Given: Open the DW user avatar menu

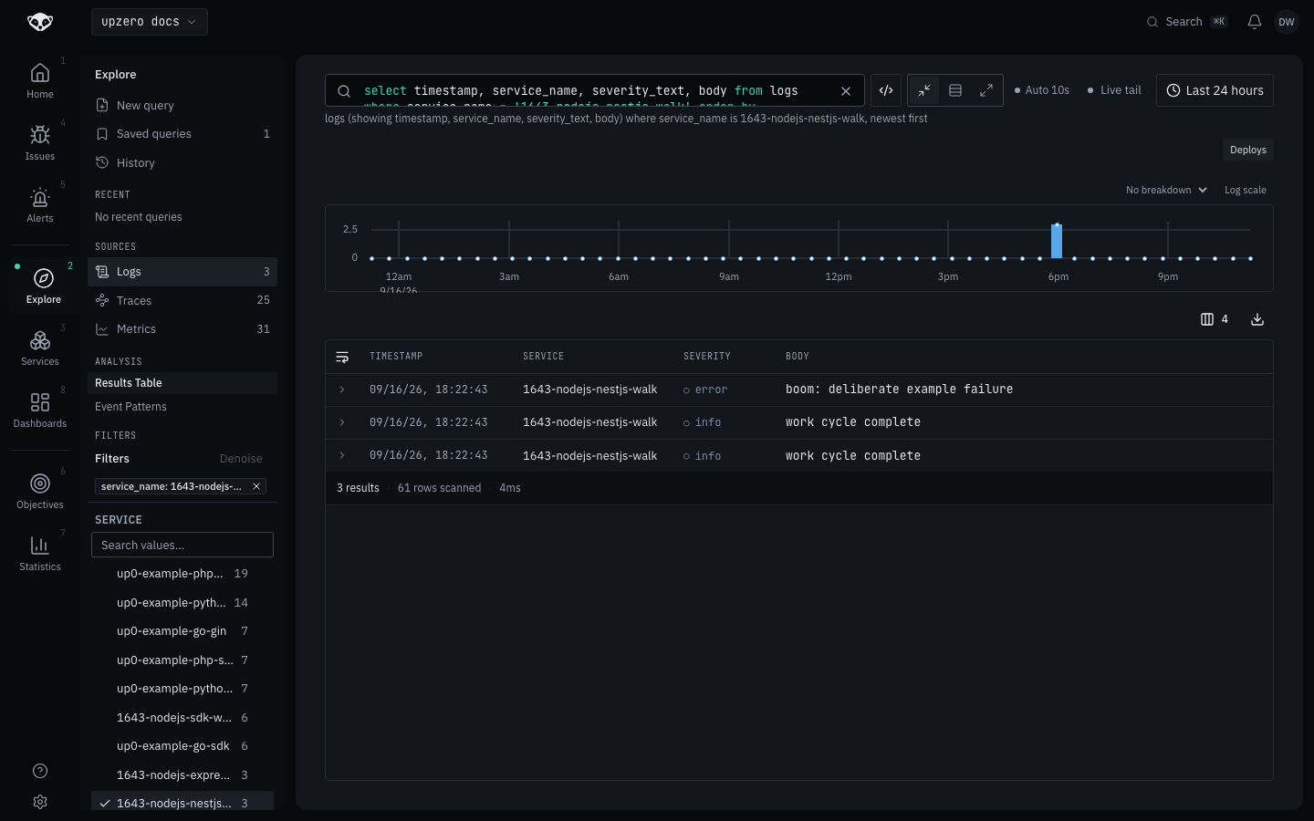Looking at the screenshot, I should [x=1287, y=22].
